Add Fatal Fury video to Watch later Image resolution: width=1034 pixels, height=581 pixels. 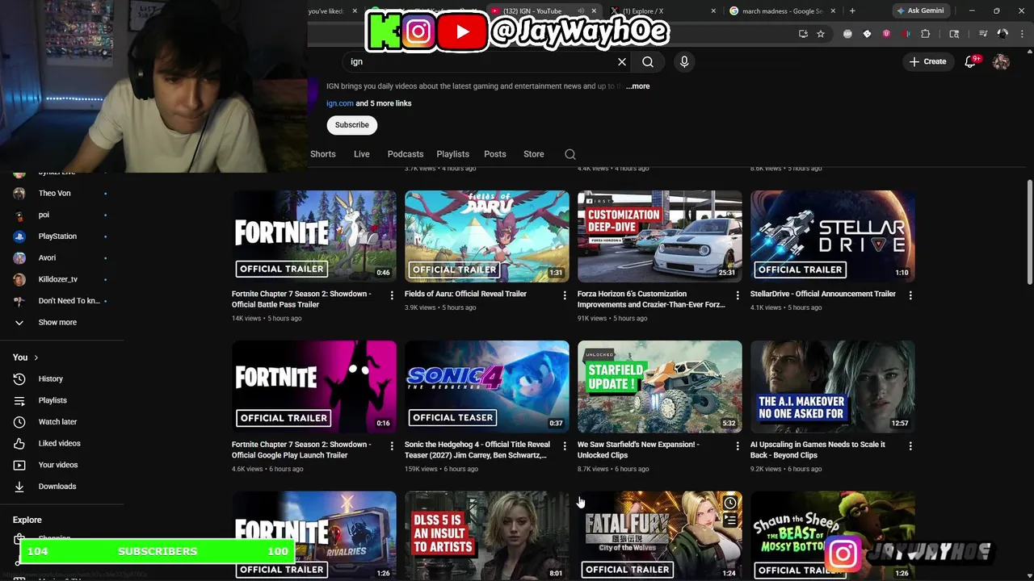[730, 503]
